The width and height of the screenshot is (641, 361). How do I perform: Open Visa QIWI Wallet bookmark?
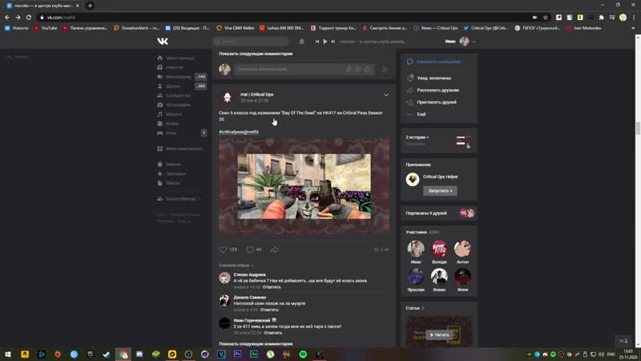click(235, 28)
